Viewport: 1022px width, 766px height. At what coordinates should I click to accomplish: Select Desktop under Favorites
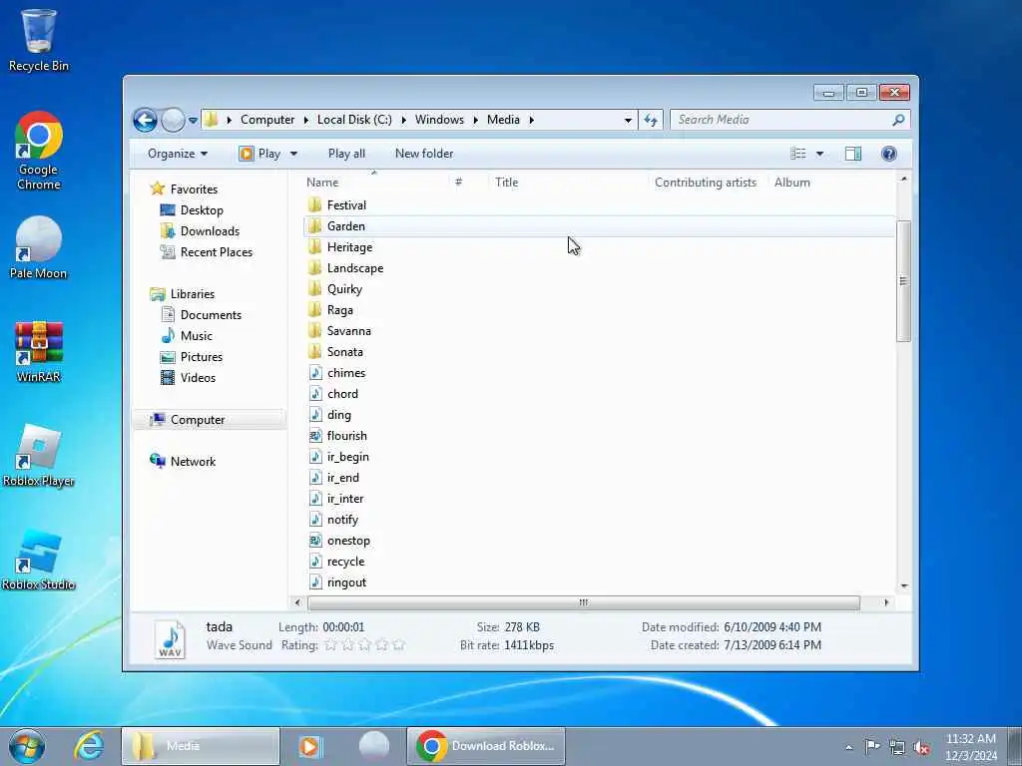point(192,210)
